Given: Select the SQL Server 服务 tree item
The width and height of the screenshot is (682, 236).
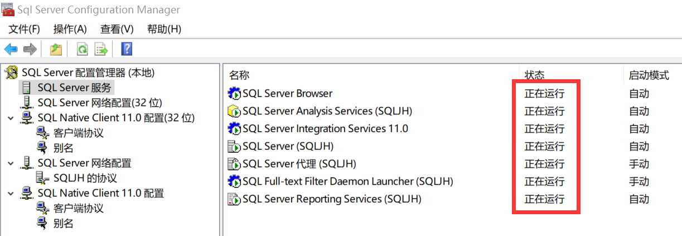Looking at the screenshot, I should 75,88.
